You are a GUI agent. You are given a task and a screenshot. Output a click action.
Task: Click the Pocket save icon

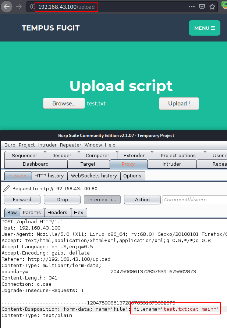pos(202,7)
